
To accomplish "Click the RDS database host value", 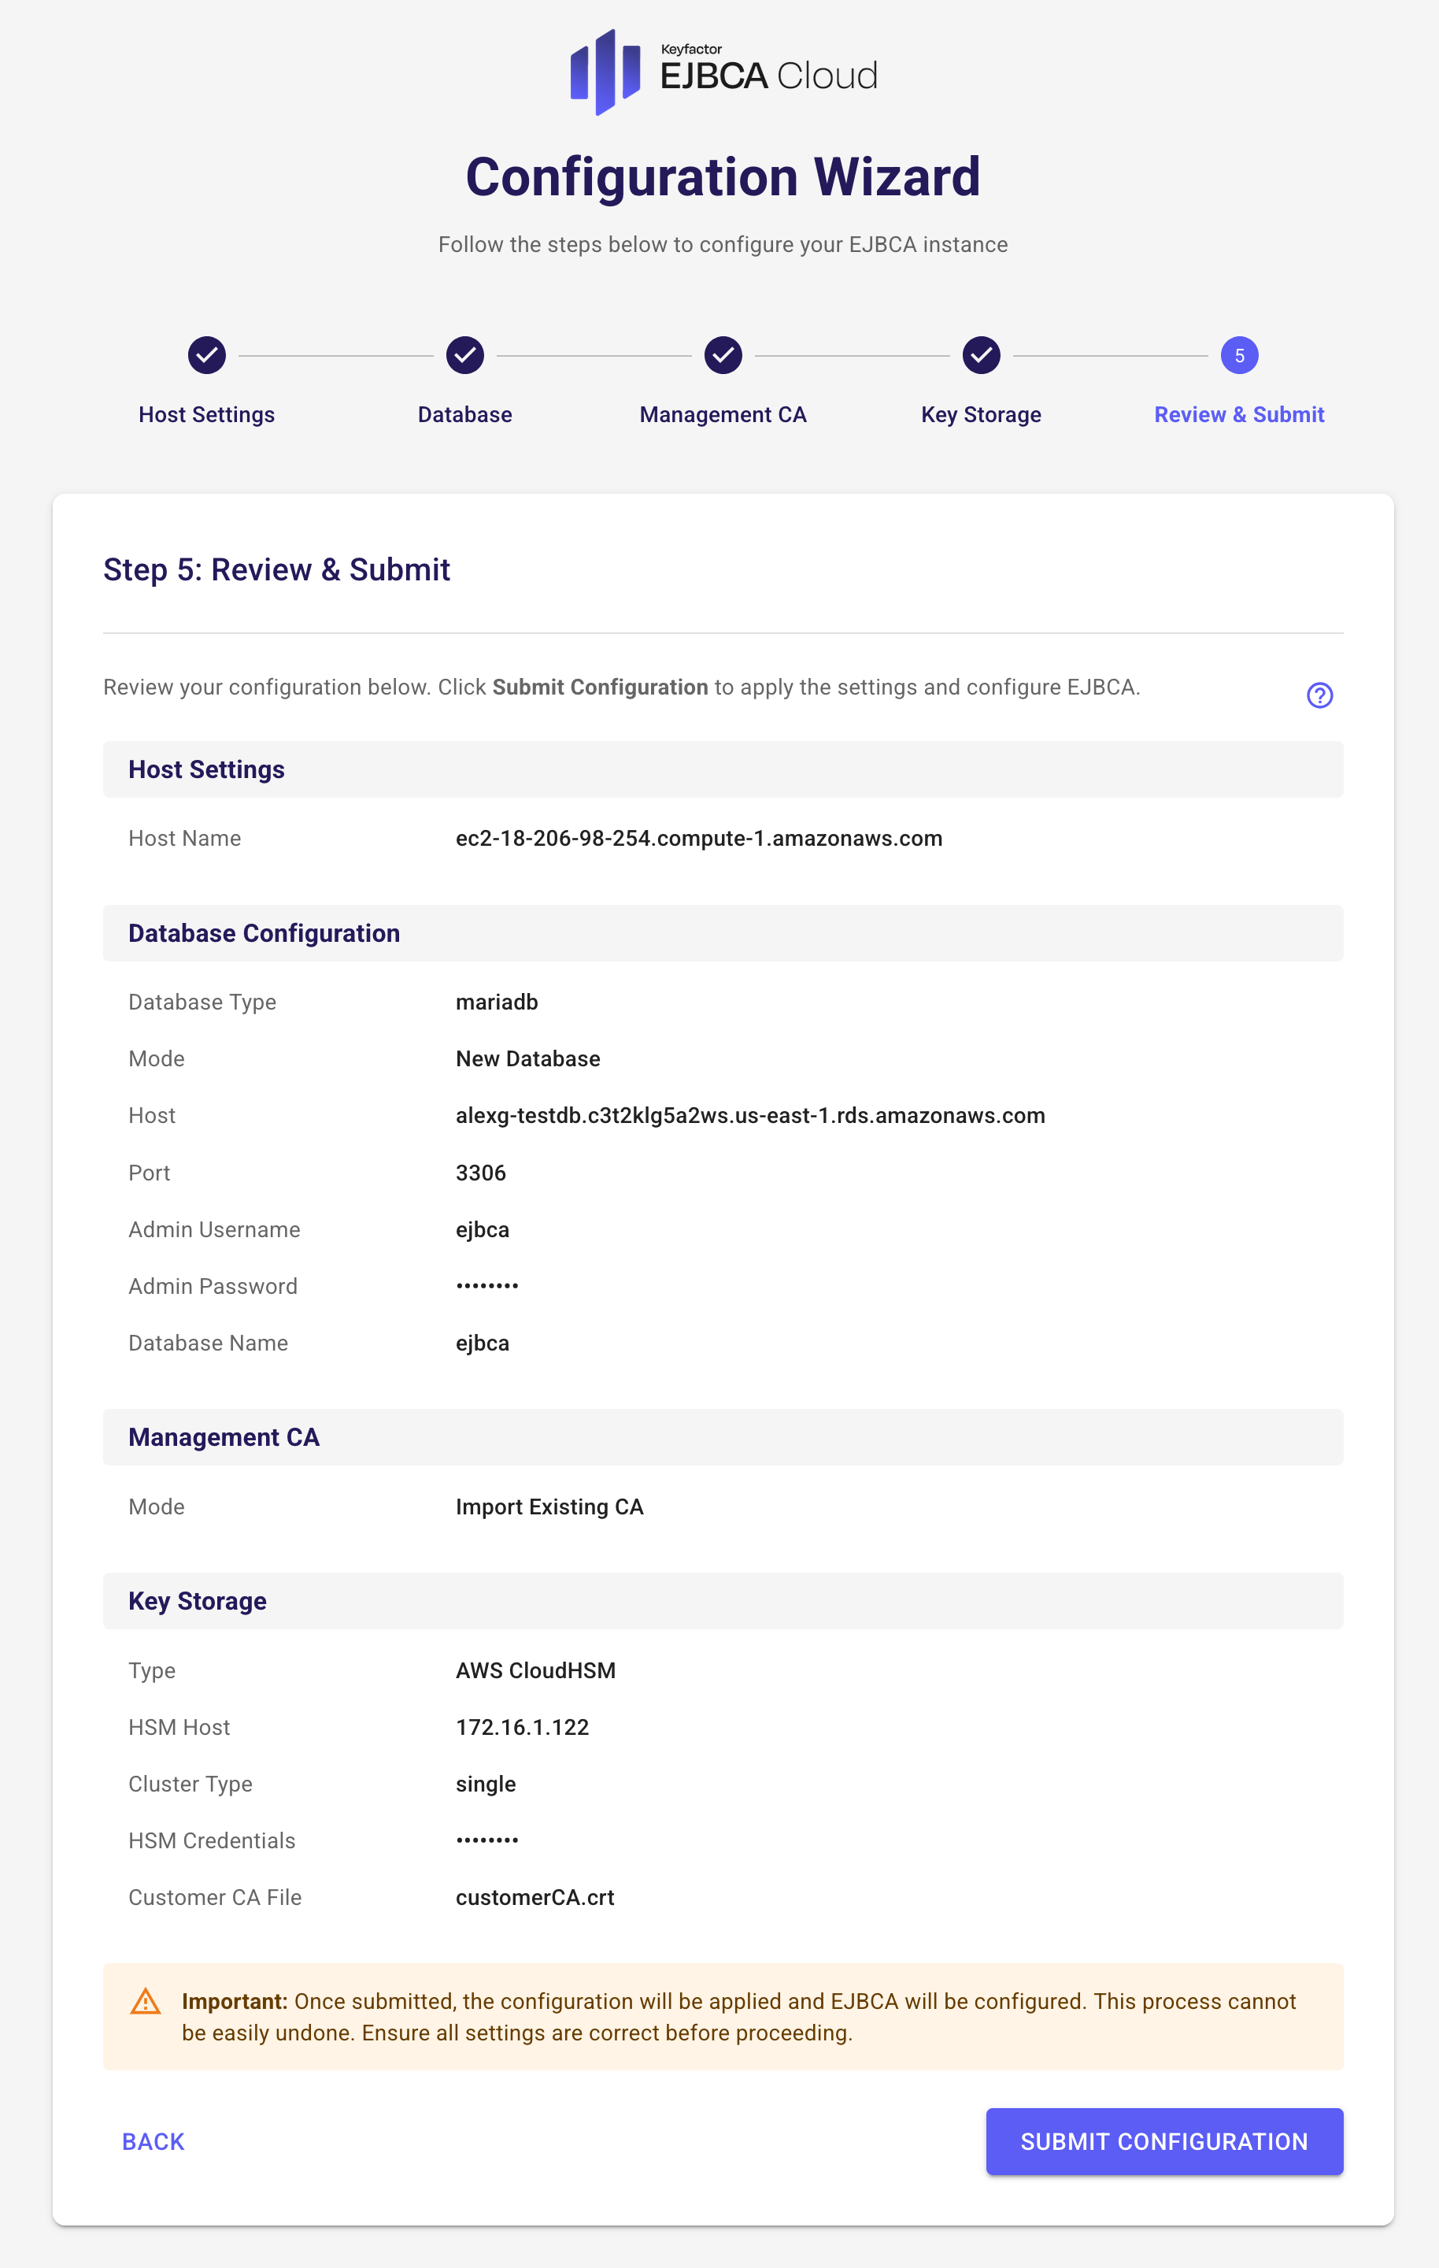I will tap(749, 1115).
